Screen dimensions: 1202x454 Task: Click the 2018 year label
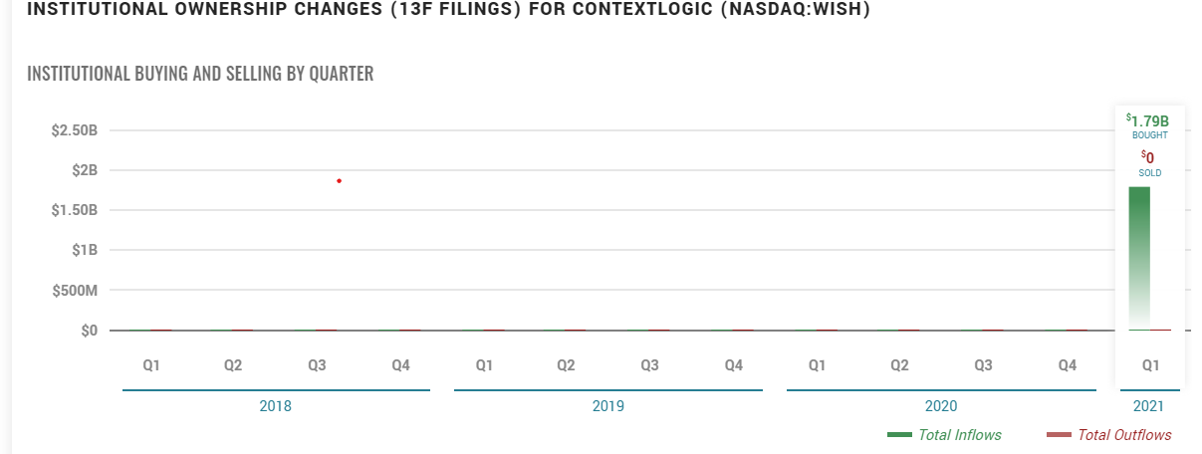276,406
